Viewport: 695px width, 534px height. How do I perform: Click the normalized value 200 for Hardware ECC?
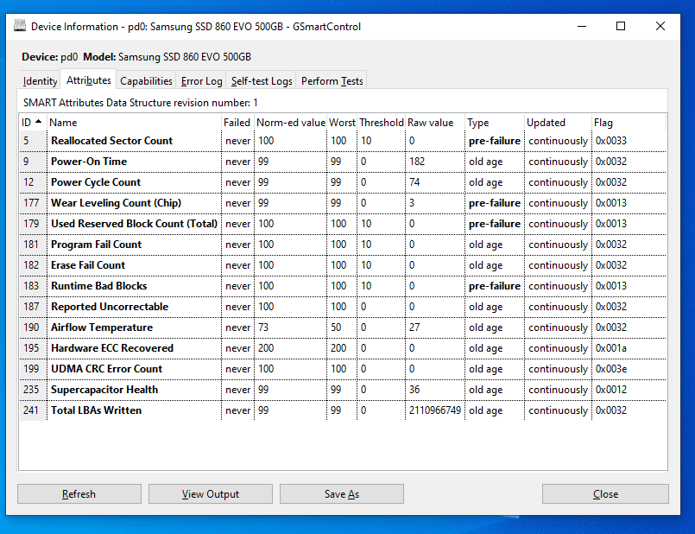(266, 348)
